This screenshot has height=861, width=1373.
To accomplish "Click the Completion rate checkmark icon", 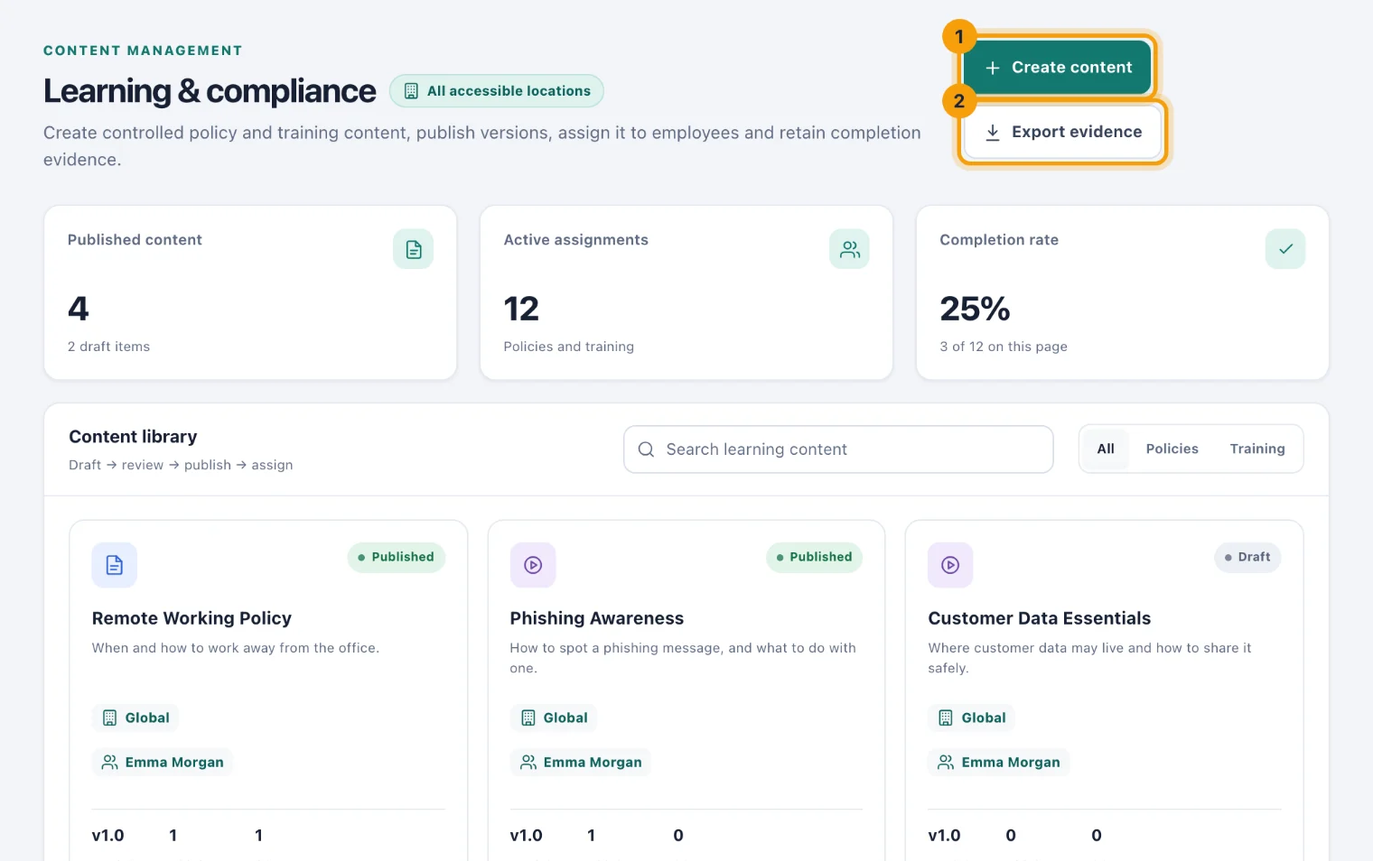I will click(x=1285, y=249).
